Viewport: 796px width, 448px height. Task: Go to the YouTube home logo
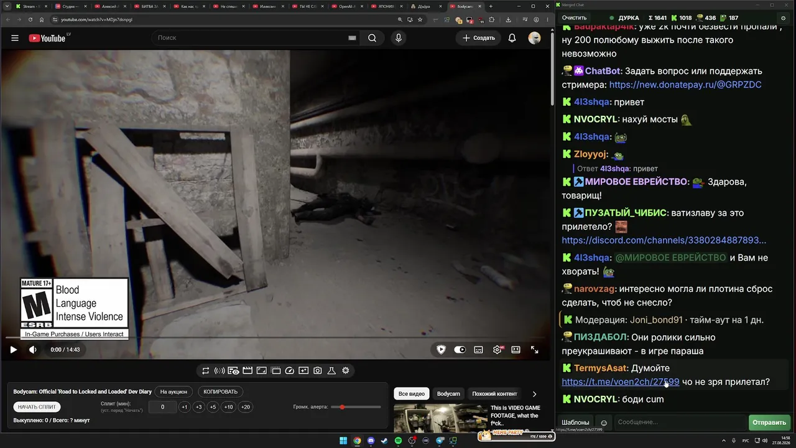pos(47,38)
